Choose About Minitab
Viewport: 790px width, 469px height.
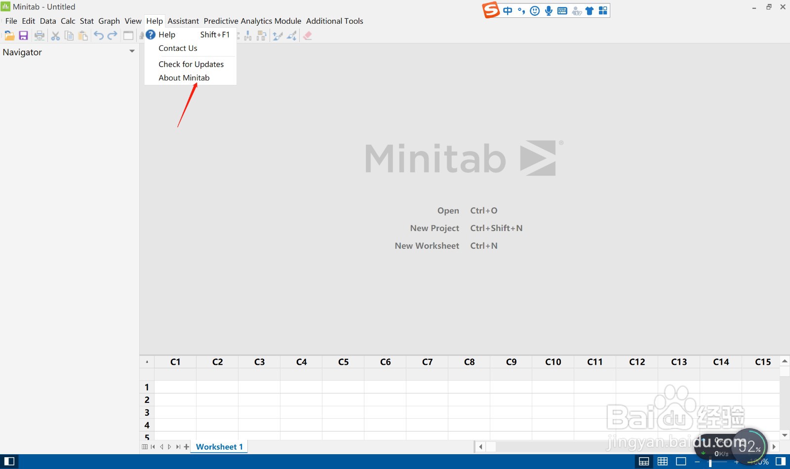[191, 78]
